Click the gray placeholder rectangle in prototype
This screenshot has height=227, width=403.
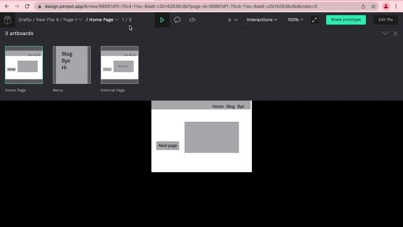[212, 137]
